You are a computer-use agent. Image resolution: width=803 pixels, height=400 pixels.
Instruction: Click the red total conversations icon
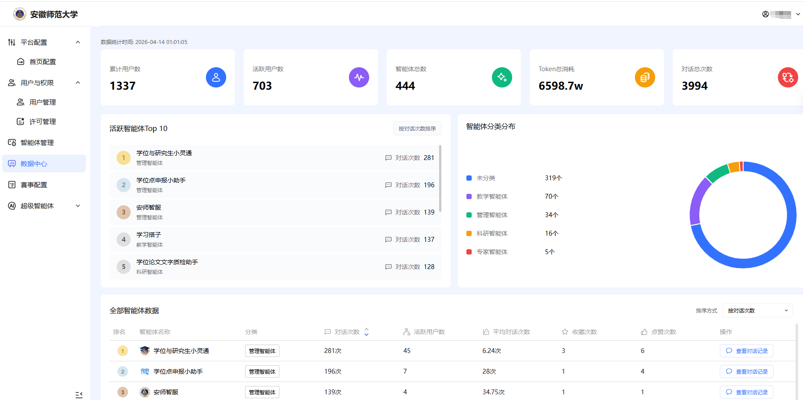coord(788,77)
